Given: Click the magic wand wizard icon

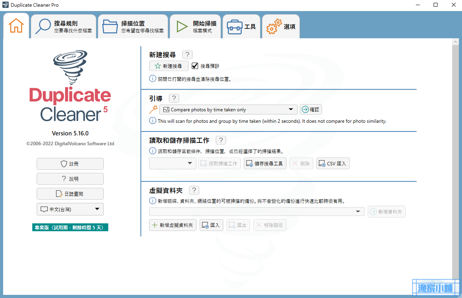Looking at the screenshot, I should coord(153,109).
